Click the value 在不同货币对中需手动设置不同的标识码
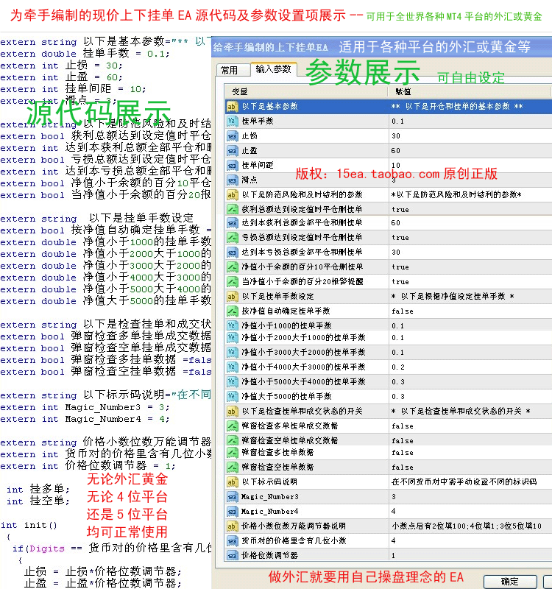This screenshot has height=589, width=552. 464,482
